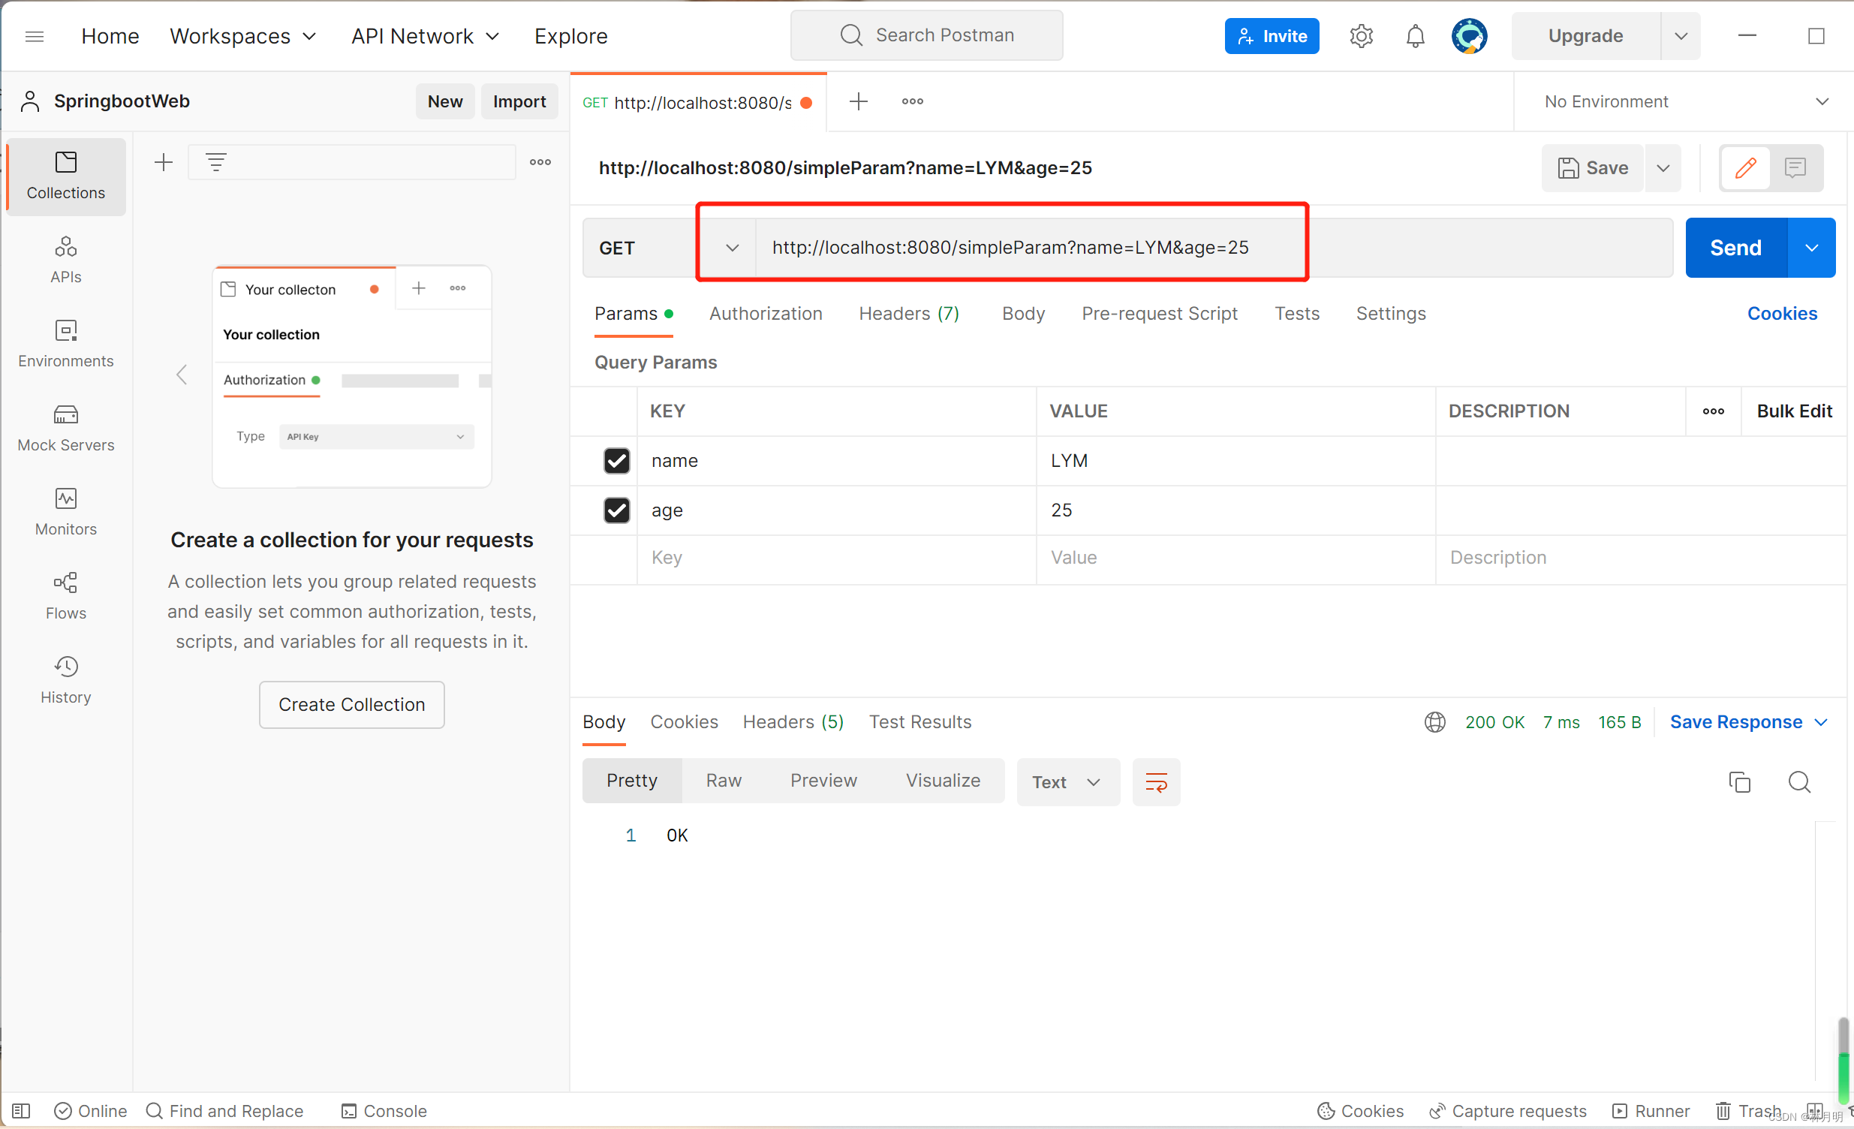This screenshot has width=1854, height=1129.
Task: Open the Mock Servers sidebar panel
Action: [x=65, y=428]
